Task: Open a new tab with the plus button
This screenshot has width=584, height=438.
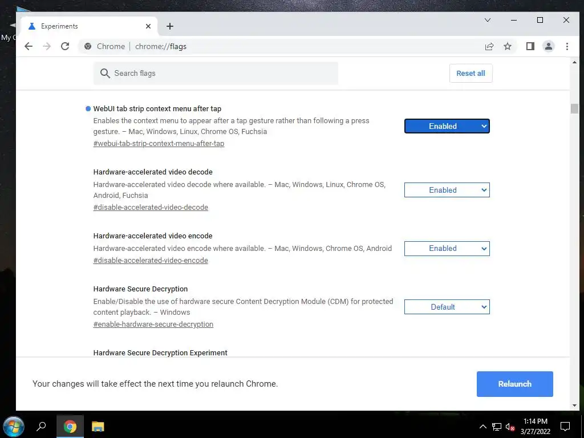Action: (x=170, y=26)
